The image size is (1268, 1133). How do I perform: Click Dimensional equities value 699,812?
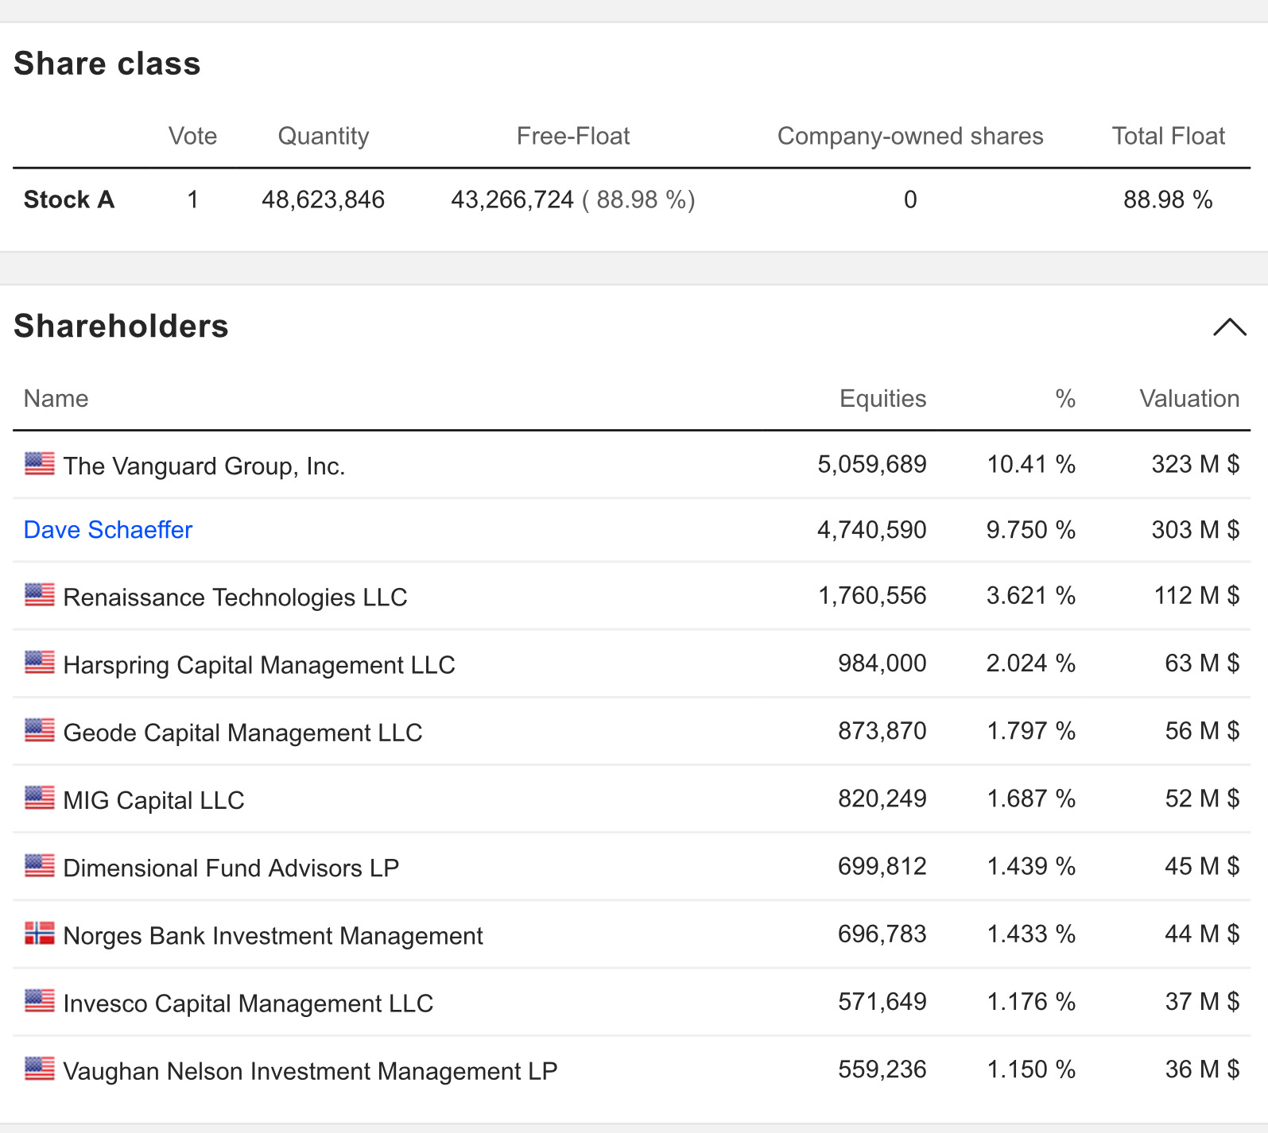tap(882, 866)
